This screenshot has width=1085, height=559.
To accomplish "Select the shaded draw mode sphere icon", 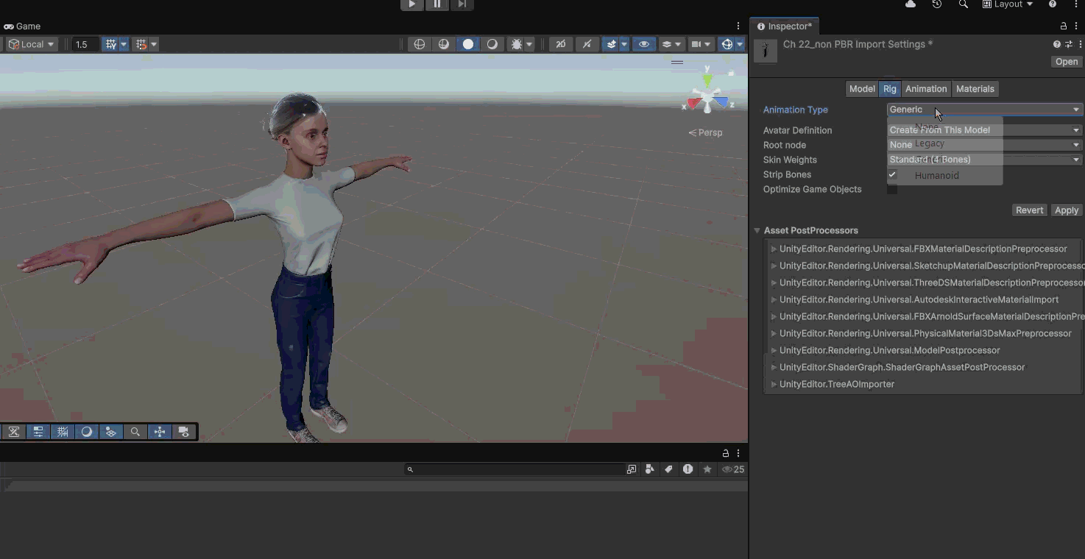I will (468, 44).
